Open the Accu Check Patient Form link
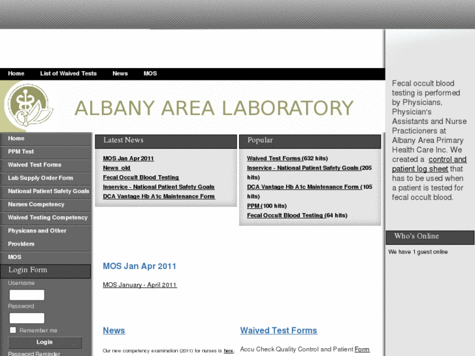 362,349
